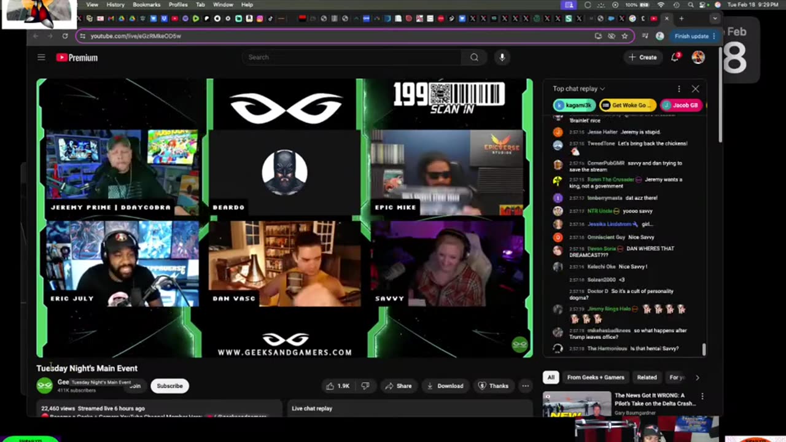
Task: Open the macOS Wi-Fi status icon
Action: 660,4
